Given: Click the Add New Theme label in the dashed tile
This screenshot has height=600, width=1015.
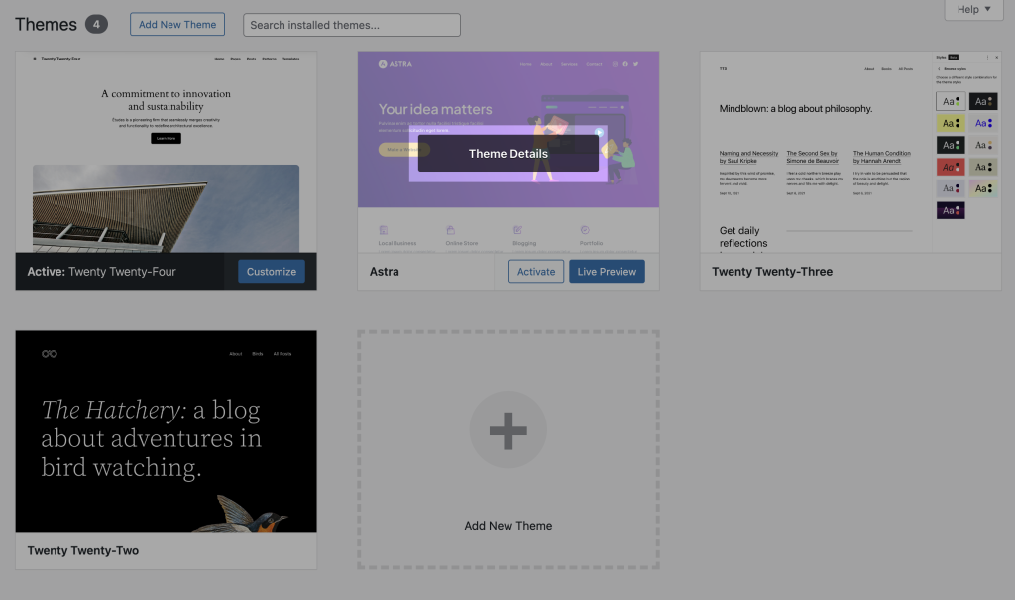Looking at the screenshot, I should click(507, 526).
